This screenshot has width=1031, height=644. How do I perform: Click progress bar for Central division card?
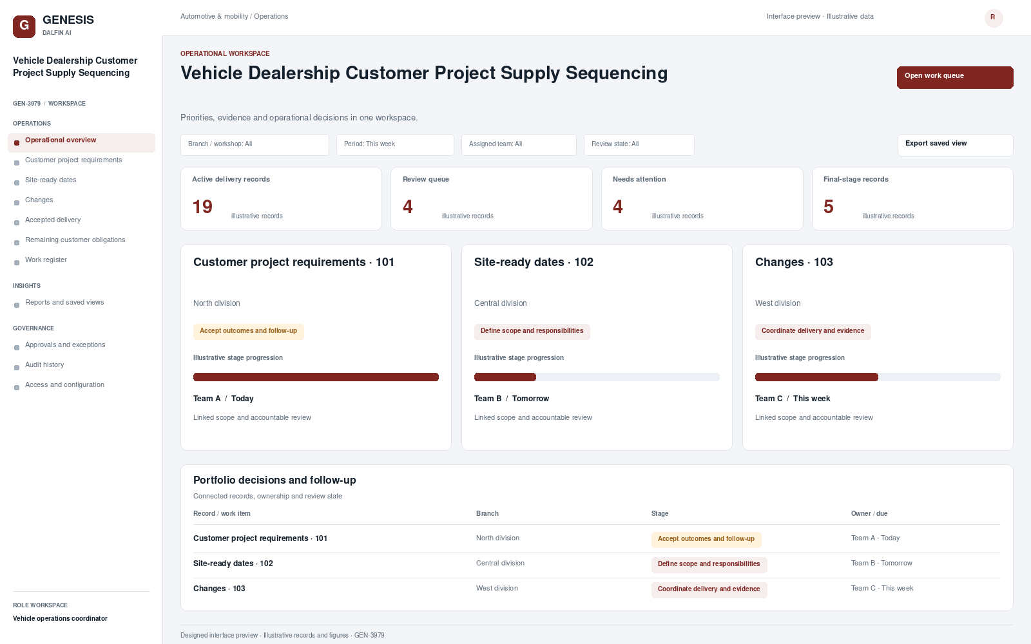597,377
